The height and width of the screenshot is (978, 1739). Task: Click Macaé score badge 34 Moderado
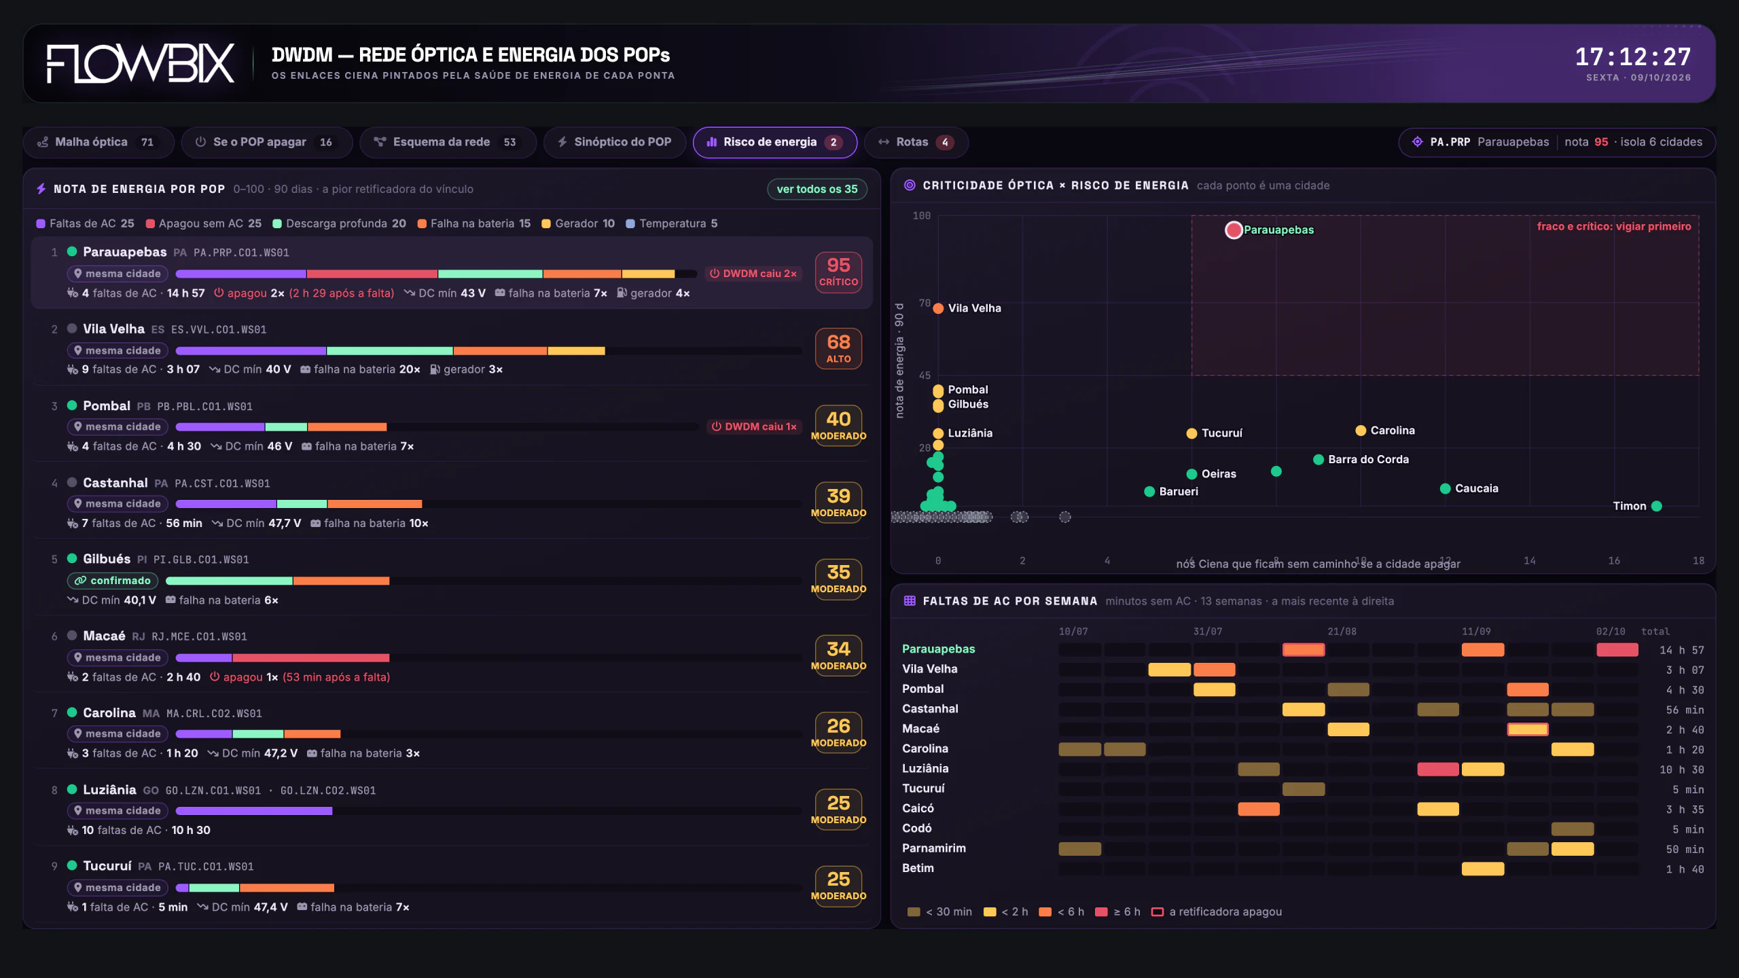coord(839,656)
